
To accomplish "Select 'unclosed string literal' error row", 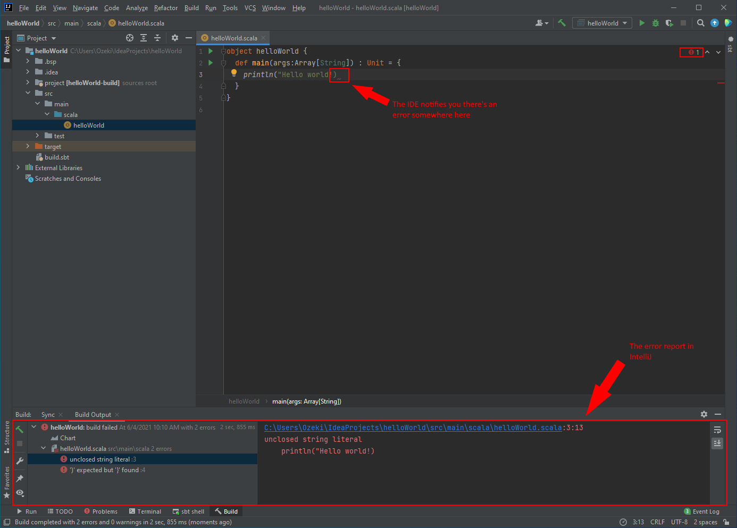I will [143, 459].
